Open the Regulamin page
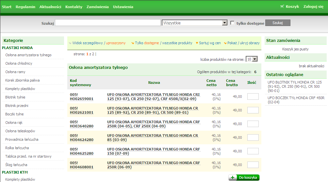 (25, 6)
